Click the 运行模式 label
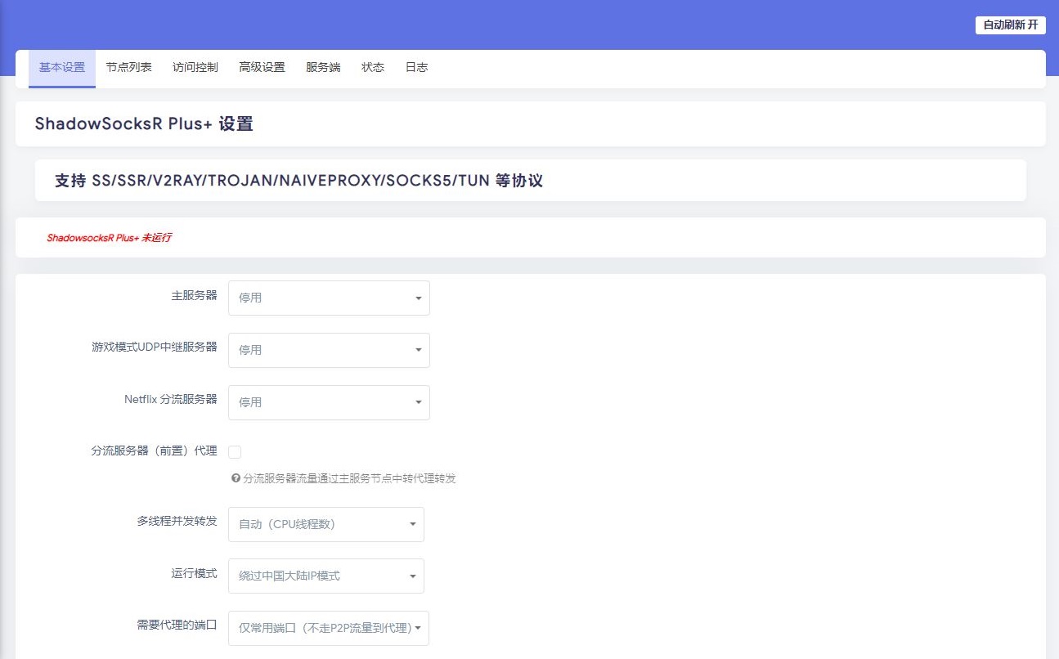 coord(194,573)
